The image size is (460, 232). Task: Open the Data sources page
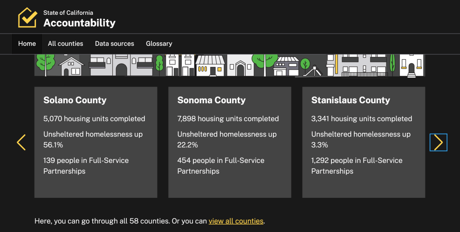114,44
